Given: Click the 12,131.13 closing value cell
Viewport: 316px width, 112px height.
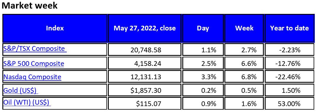Looking at the screenshot, I should click(x=145, y=77).
